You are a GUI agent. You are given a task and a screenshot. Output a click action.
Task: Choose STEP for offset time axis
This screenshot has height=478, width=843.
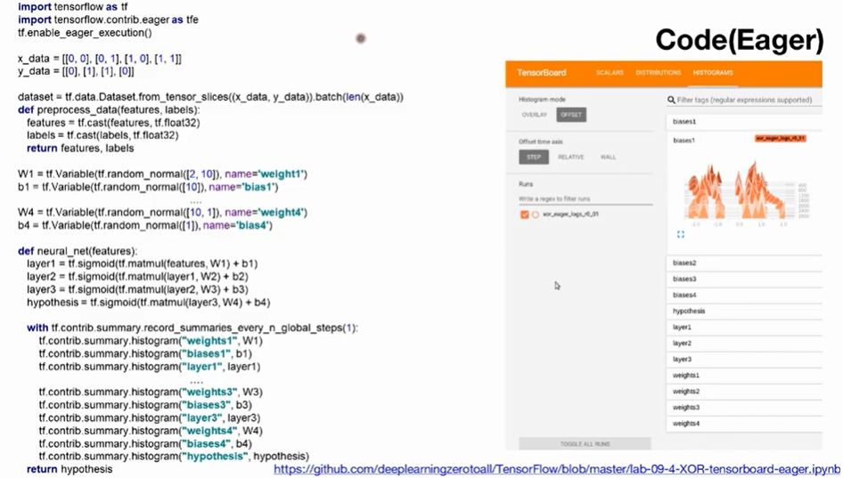point(534,157)
